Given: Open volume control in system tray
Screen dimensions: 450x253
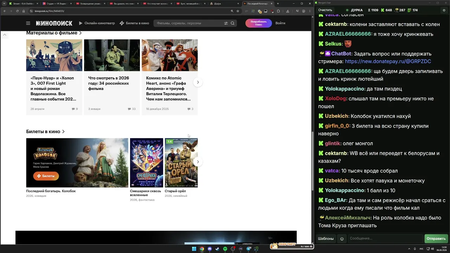Looking at the screenshot, I should (x=432, y=249).
